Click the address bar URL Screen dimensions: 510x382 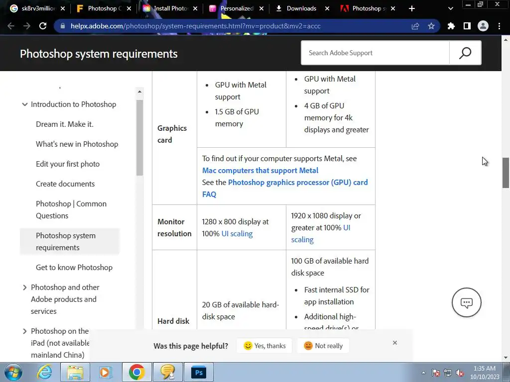click(195, 26)
